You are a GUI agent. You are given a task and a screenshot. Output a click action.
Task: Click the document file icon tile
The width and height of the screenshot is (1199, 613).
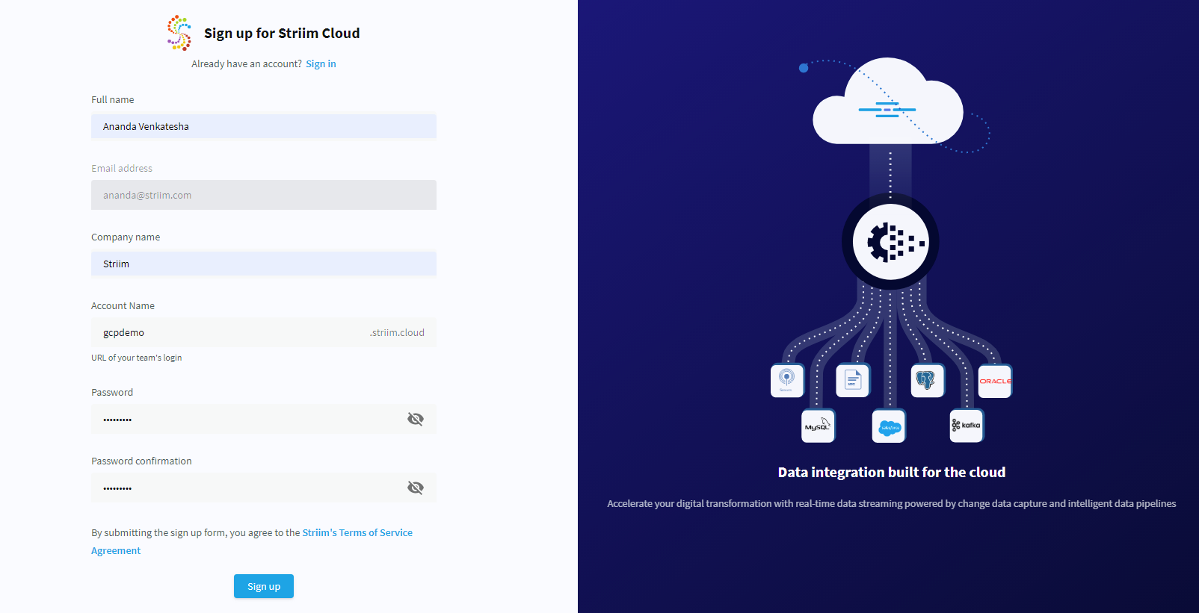(x=853, y=381)
